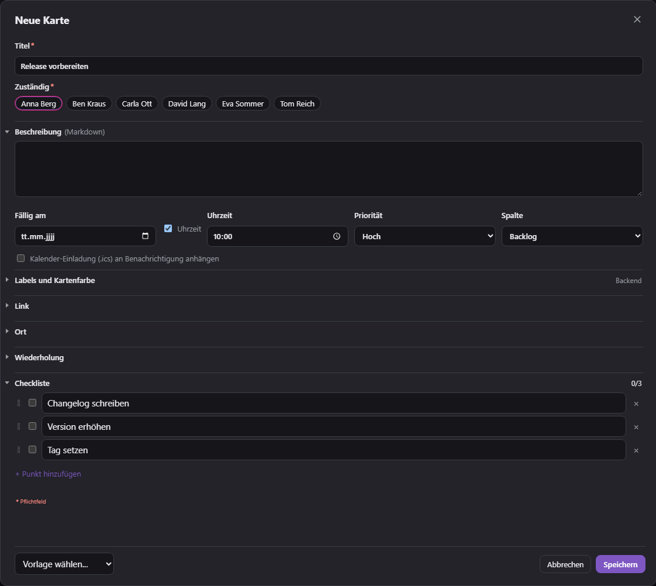Open the Priorität dropdown
This screenshot has height=586, width=656.
pos(425,236)
